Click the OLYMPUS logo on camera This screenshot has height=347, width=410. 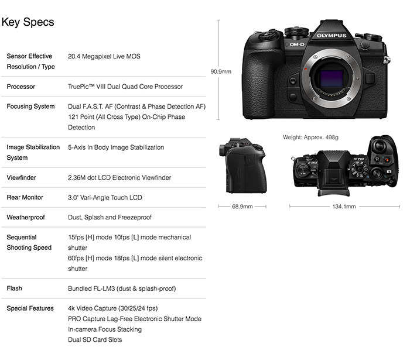click(x=332, y=35)
